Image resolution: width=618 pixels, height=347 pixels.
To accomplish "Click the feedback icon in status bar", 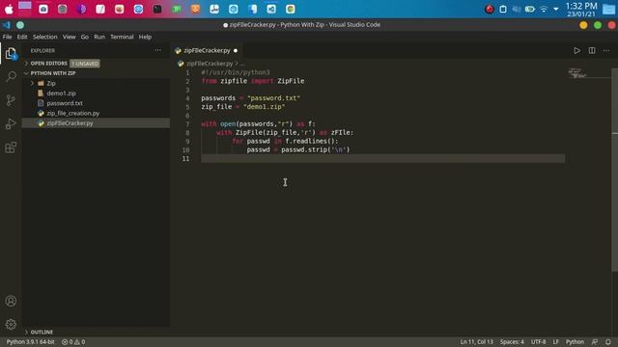I will tap(595, 342).
